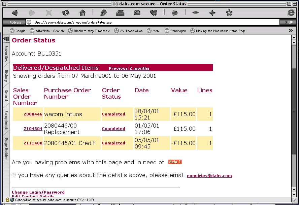Collapse the Explorer bar with striped arrow icon

pyautogui.click(x=6, y=39)
